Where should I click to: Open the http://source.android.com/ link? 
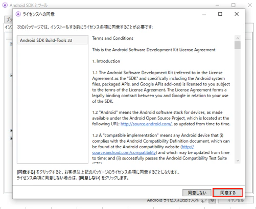pyautogui.click(x=146, y=124)
